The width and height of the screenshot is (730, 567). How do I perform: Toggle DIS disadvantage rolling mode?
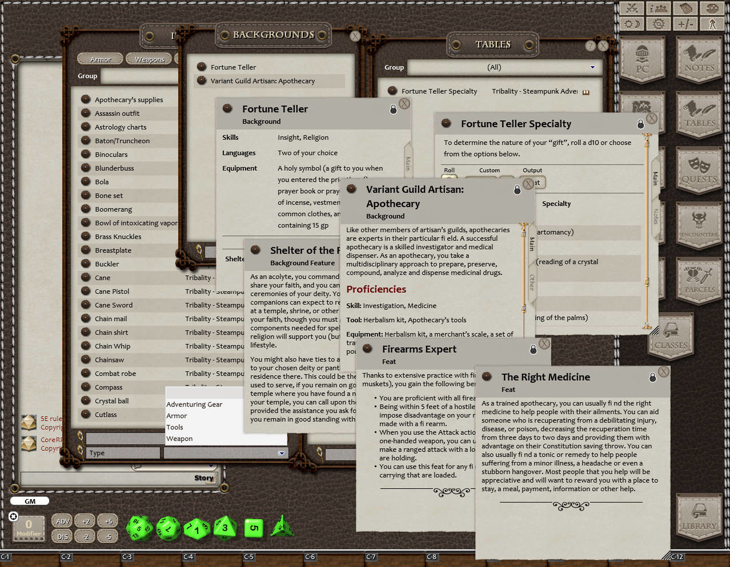pos(62,536)
